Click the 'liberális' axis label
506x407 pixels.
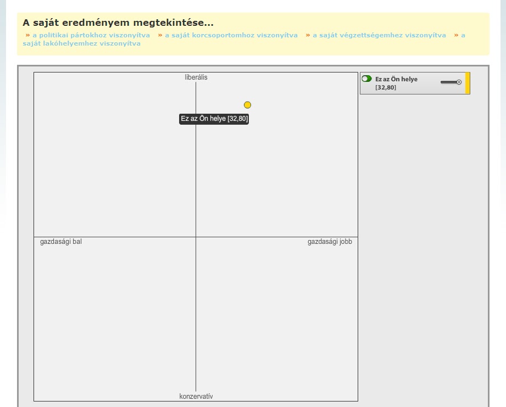pyautogui.click(x=196, y=77)
